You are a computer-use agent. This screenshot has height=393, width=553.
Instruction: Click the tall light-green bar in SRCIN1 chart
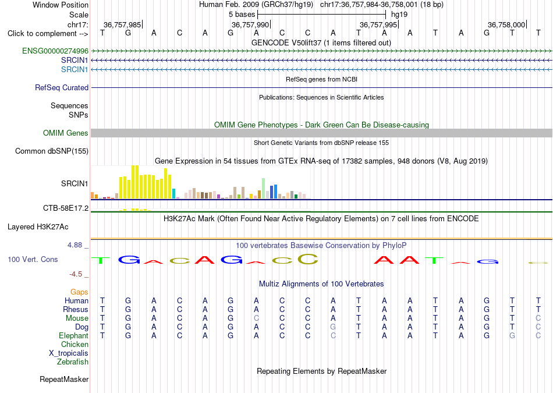pyautogui.click(x=264, y=189)
